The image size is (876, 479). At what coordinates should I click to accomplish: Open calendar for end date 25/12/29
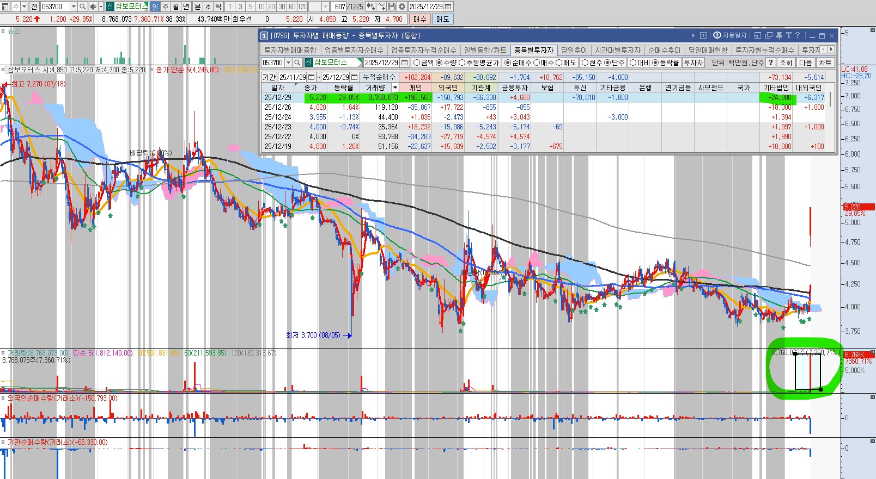point(355,77)
